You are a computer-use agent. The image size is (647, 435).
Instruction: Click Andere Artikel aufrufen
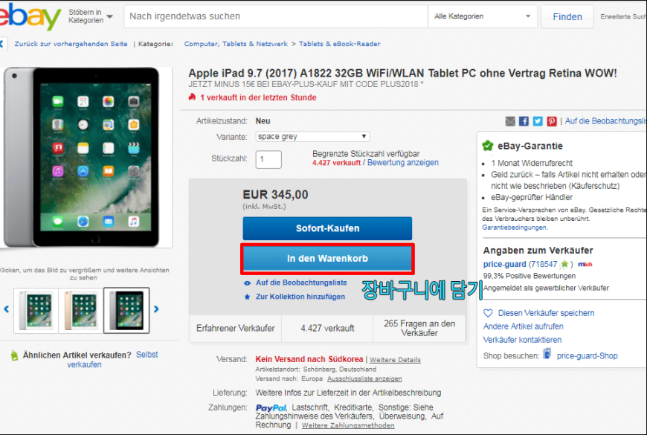(524, 326)
